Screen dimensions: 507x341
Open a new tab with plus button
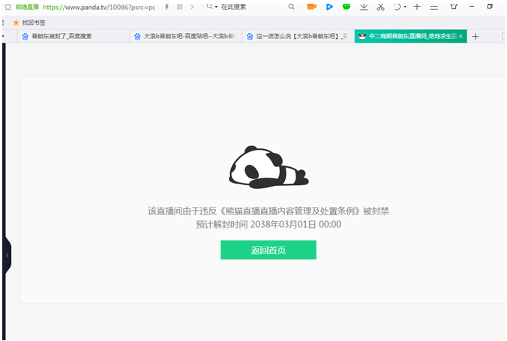point(475,37)
